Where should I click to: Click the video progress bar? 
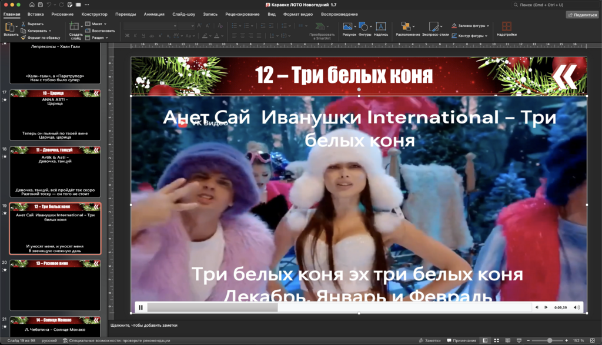click(x=339, y=307)
